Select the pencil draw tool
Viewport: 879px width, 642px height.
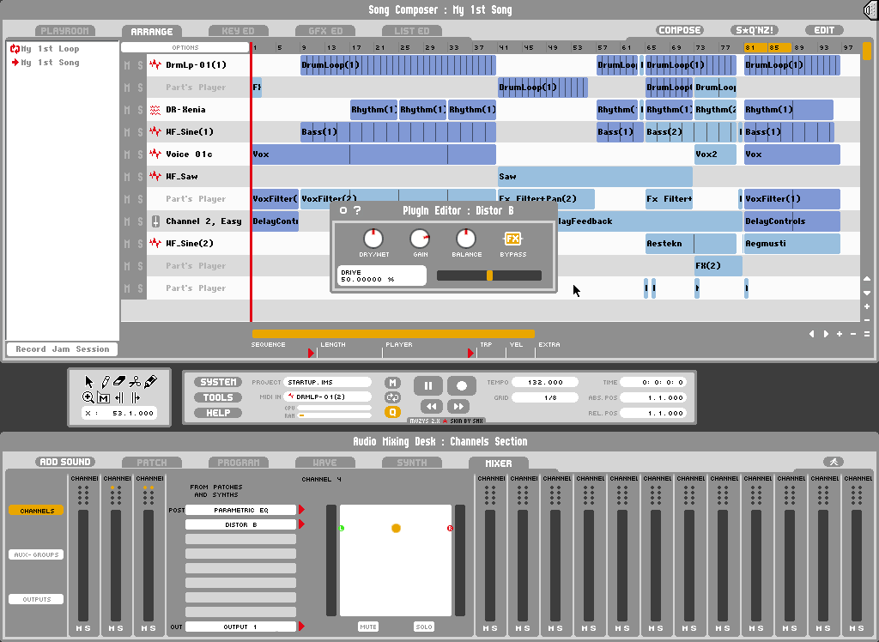tap(105, 382)
